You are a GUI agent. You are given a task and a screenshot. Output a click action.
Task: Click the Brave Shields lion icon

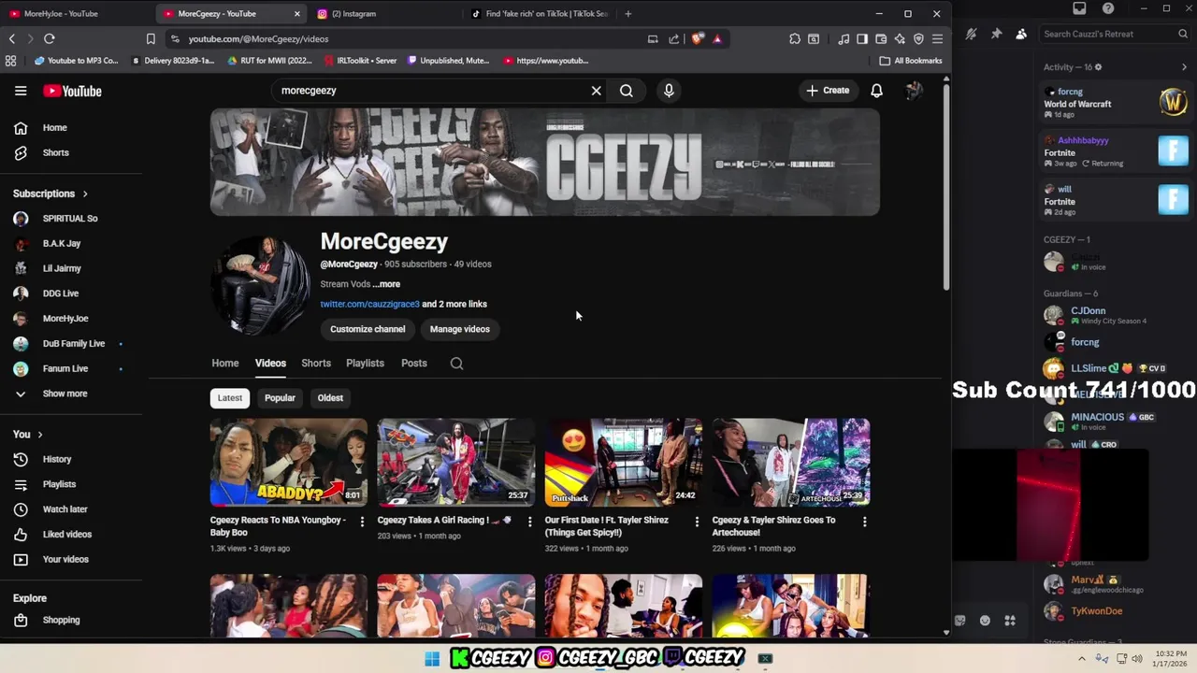point(698,38)
